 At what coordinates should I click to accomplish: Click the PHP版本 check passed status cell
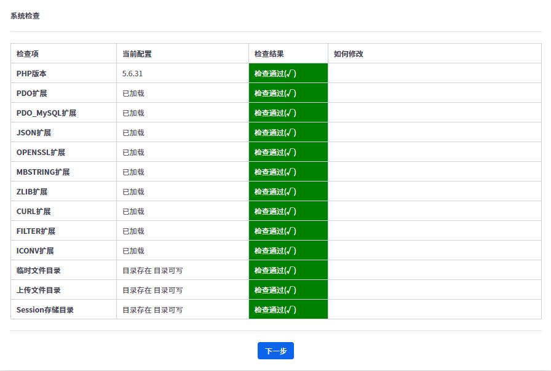[x=288, y=73]
